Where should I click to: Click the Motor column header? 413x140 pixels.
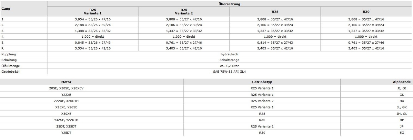click(x=66, y=82)
